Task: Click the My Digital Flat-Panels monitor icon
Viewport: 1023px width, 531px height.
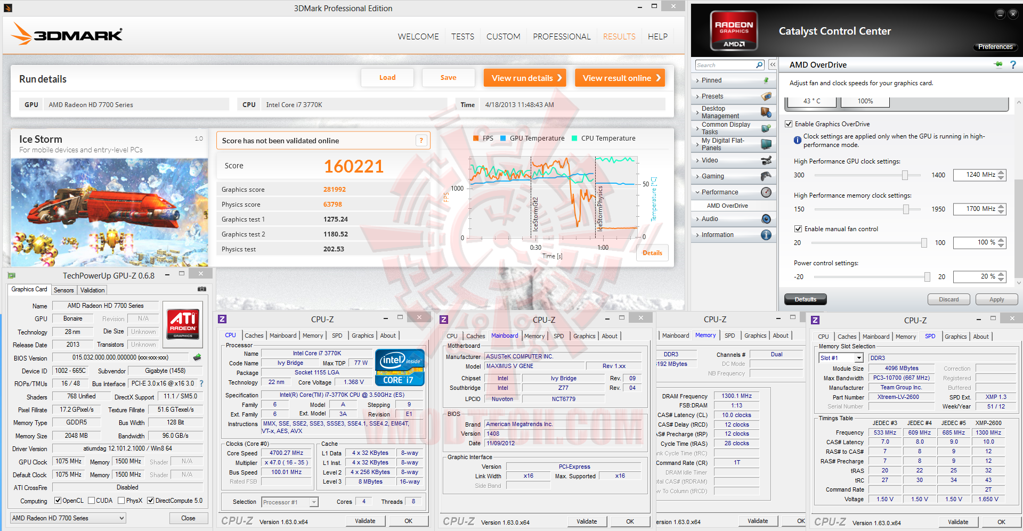Action: [766, 144]
